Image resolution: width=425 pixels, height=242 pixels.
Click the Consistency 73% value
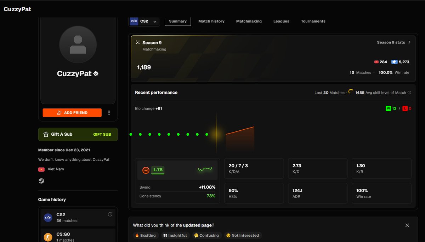[x=211, y=196]
